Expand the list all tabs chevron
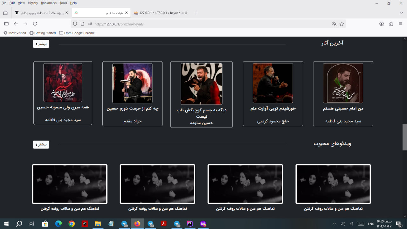 [402, 13]
